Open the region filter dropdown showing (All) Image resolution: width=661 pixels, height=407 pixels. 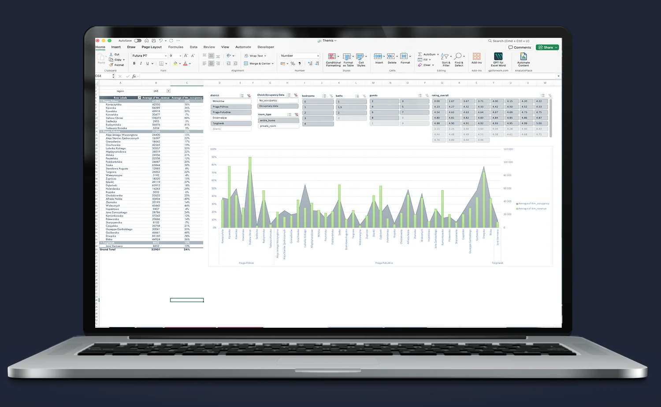(x=168, y=91)
